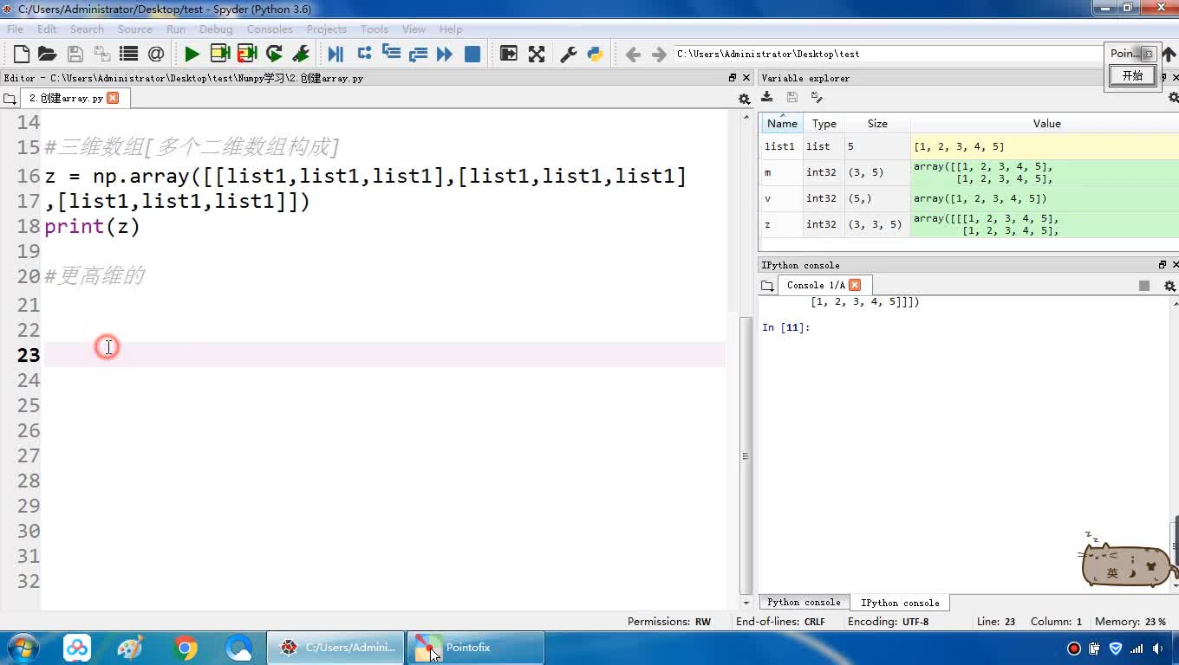The image size is (1179, 665).
Task: Open the Consoles menu
Action: tap(269, 29)
